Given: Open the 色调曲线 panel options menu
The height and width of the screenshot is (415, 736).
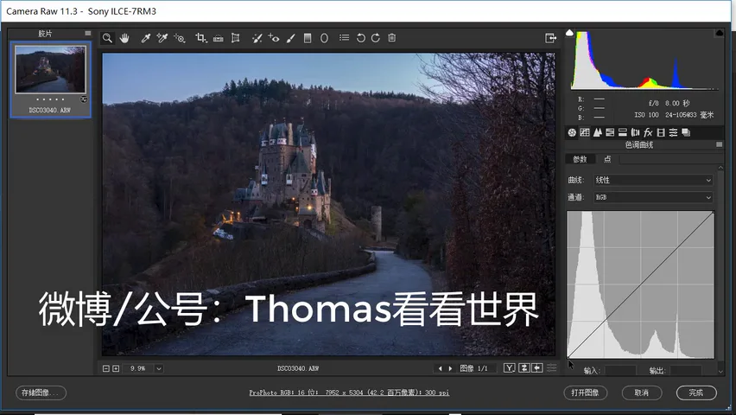Looking at the screenshot, I should click(x=719, y=144).
